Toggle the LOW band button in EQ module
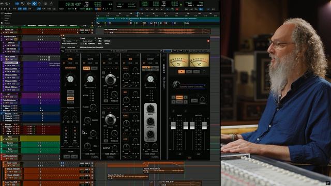 pos(125,139)
